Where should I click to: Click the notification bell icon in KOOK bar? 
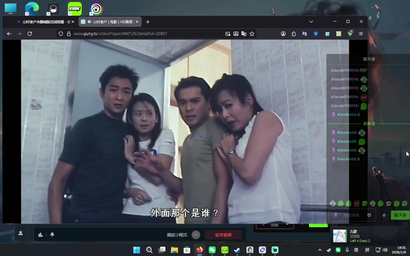pyautogui.click(x=52, y=235)
